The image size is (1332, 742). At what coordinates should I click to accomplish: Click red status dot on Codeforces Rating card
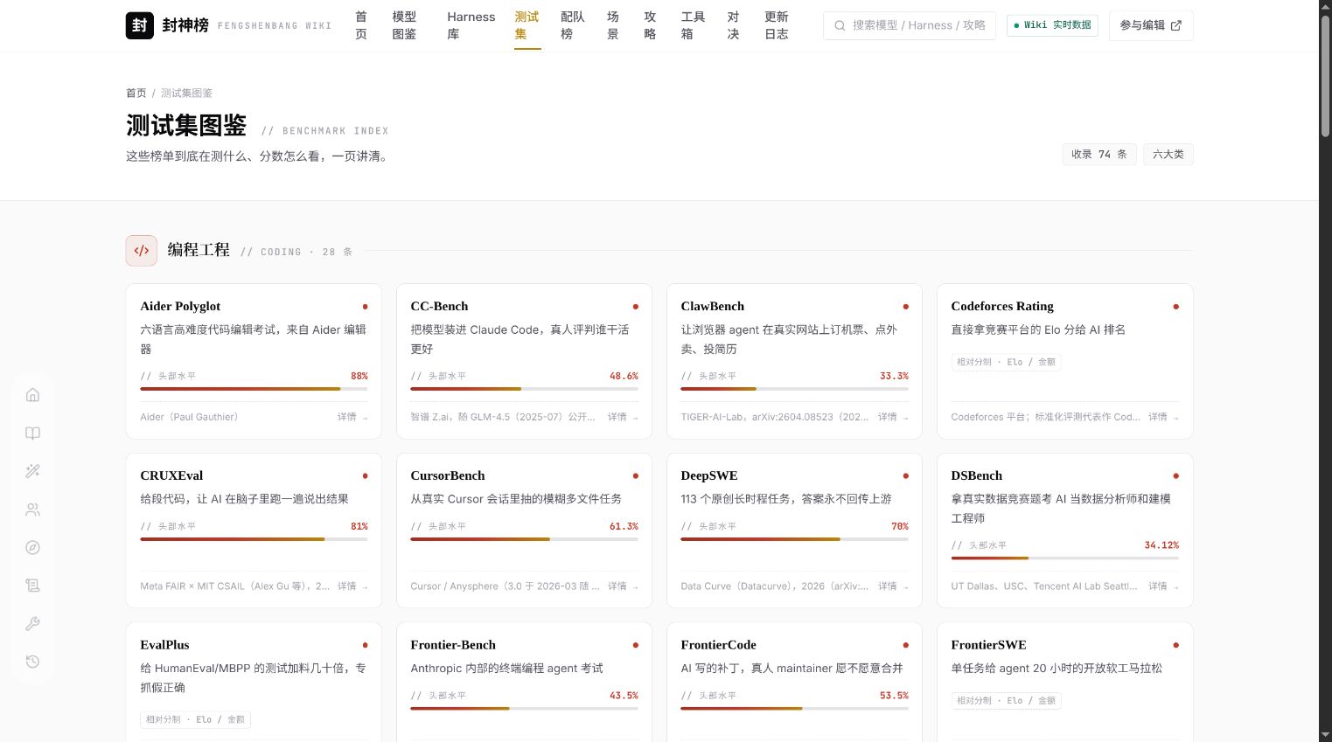tap(1175, 307)
